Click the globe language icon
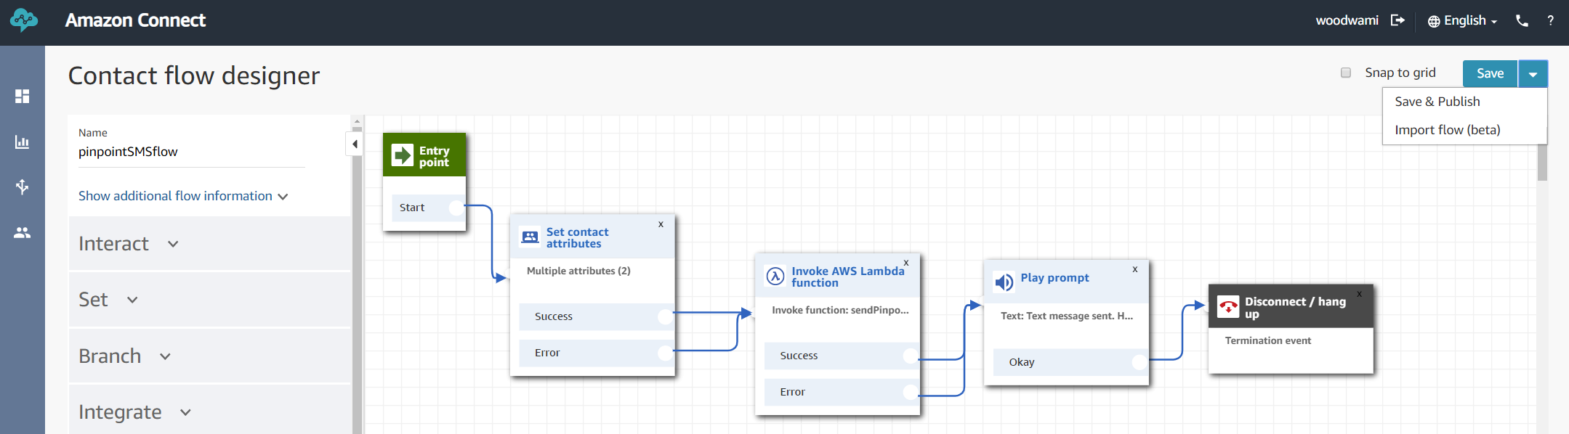The image size is (1569, 434). 1434,21
